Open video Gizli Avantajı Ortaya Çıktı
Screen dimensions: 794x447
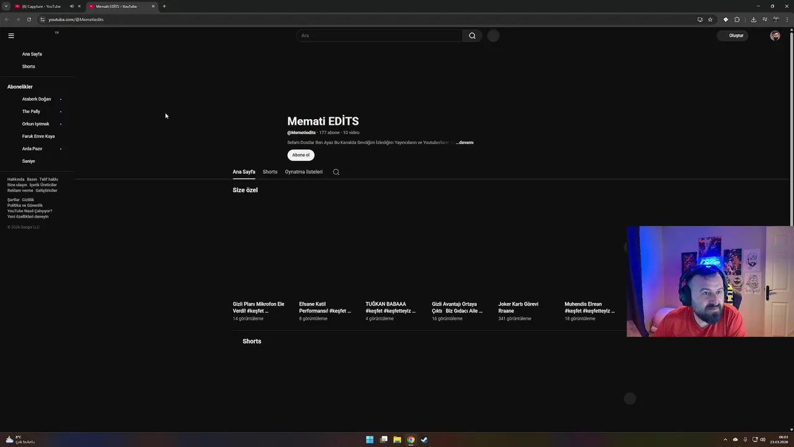[457, 307]
